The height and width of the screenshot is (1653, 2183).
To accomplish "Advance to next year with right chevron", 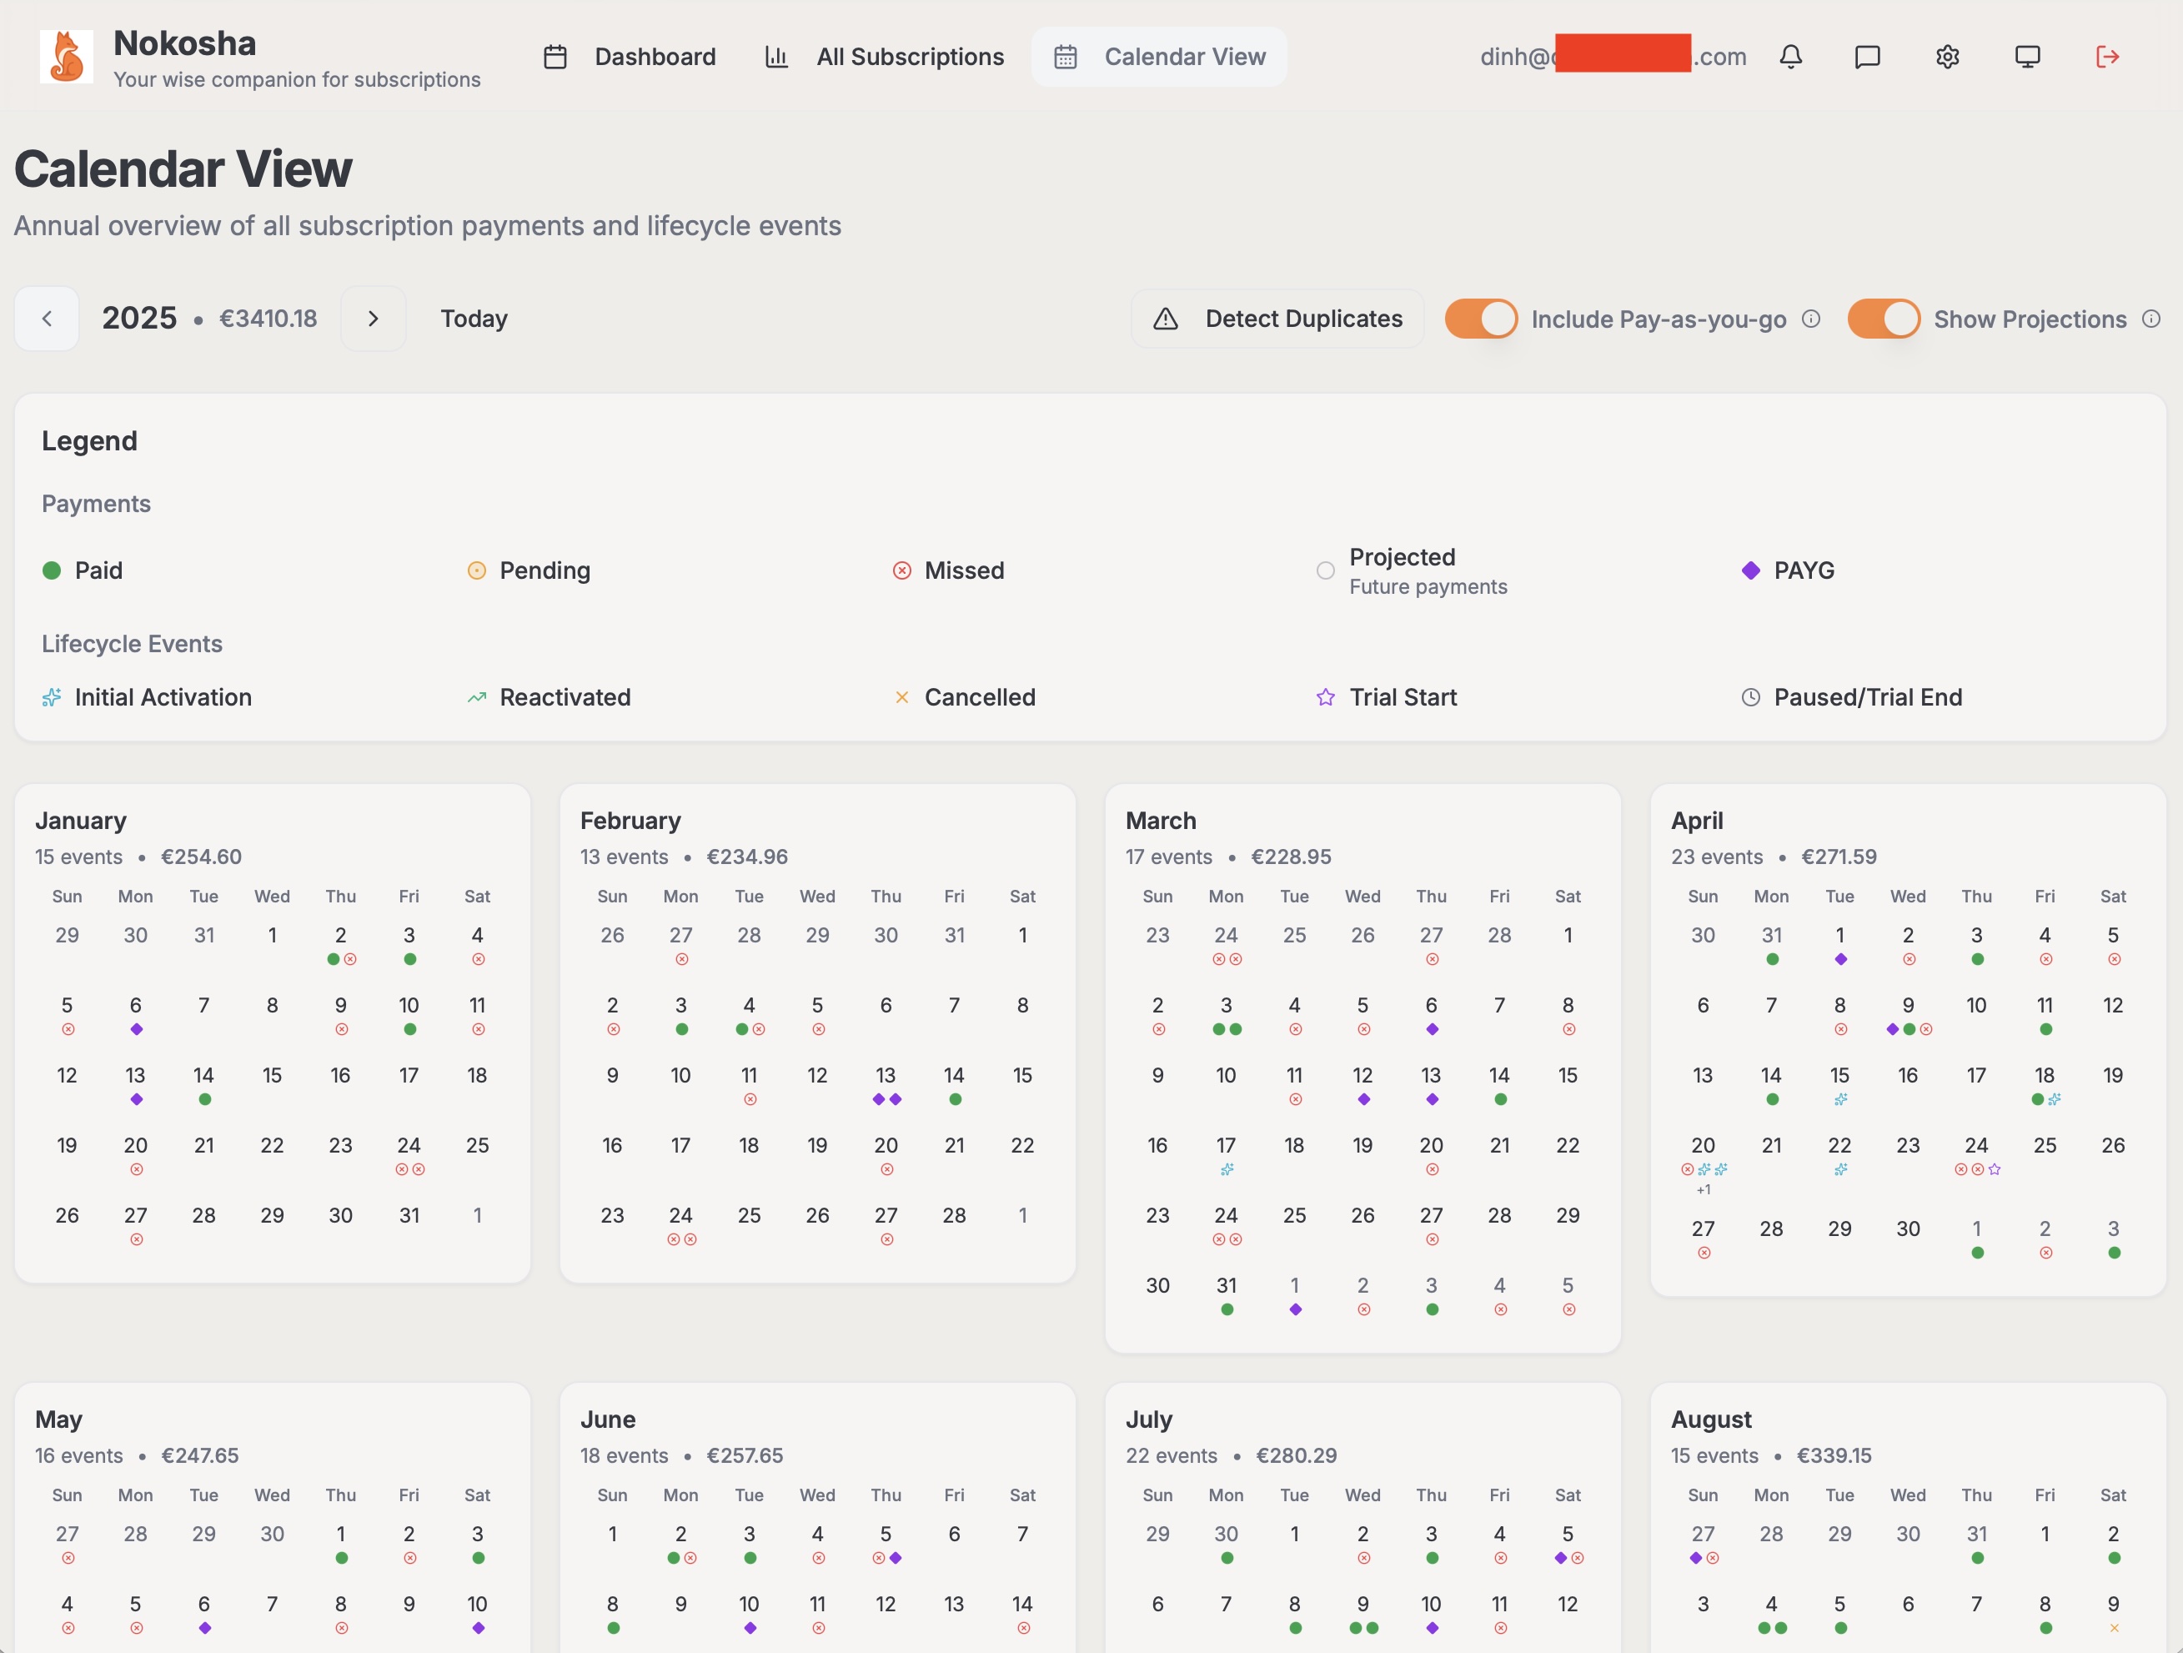I will pos(373,318).
